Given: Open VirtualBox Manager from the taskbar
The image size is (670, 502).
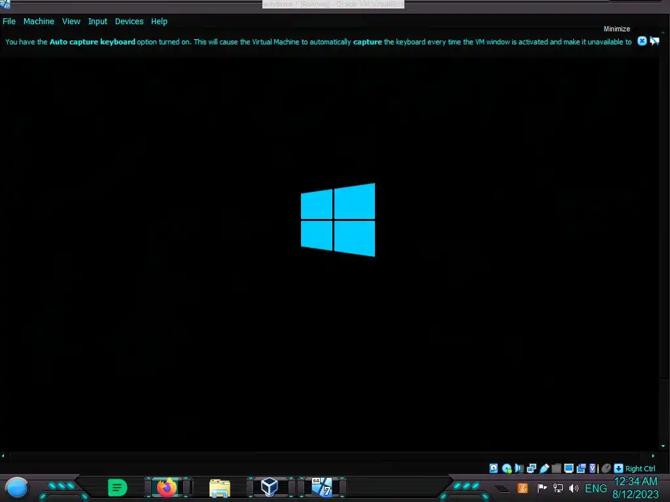Looking at the screenshot, I should (269, 487).
